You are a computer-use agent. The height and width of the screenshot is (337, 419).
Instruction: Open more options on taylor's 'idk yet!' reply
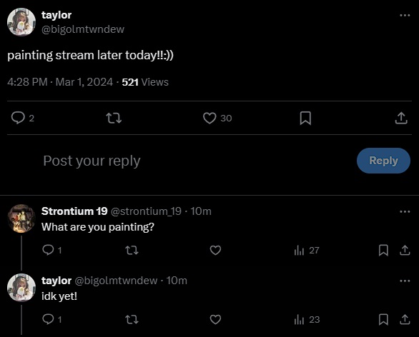click(405, 281)
